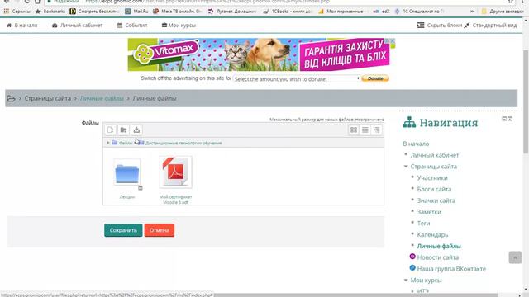Click the download all files icon
This screenshot has height=297, width=529.
coord(136,130)
